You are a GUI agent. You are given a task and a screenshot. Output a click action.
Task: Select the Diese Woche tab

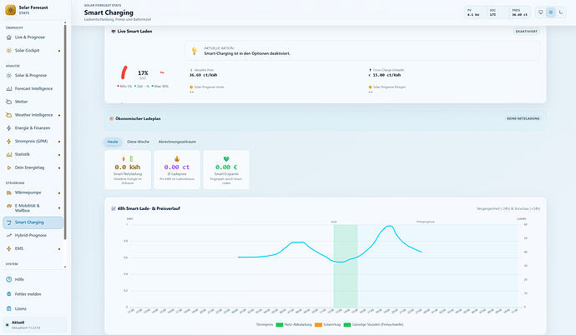point(138,142)
